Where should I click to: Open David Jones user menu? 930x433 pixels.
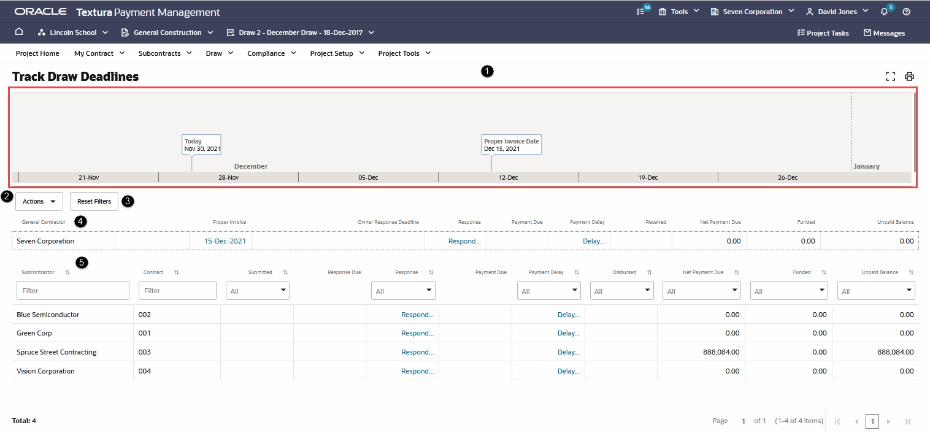(837, 12)
